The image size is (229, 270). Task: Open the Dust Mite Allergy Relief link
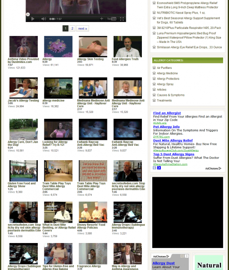tap(173, 140)
